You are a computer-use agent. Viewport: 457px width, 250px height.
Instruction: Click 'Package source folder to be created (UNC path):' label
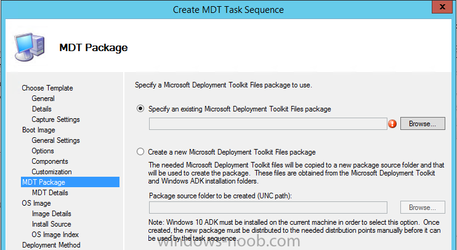[x=220, y=196]
